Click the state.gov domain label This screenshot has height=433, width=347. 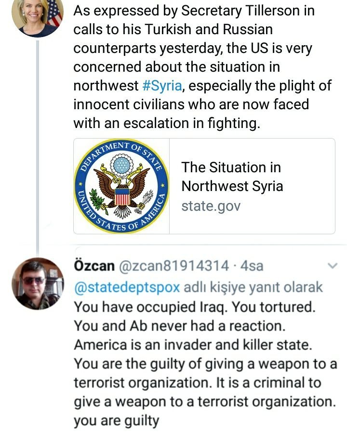[x=211, y=206]
